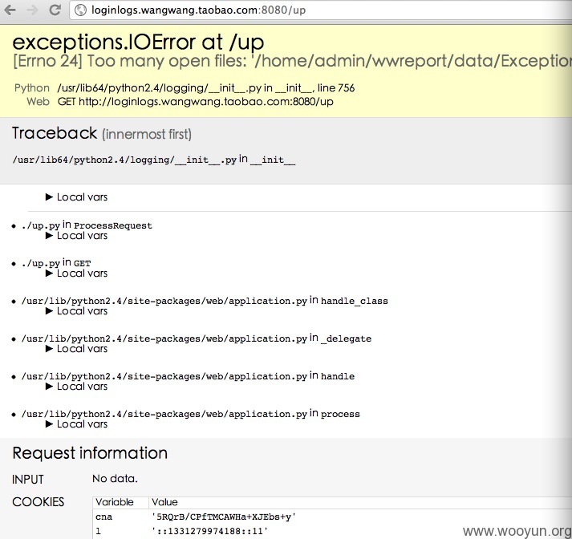Screen dimensions: 572x539
Task: Expand Local vars under handle_class frame
Action: (76, 311)
